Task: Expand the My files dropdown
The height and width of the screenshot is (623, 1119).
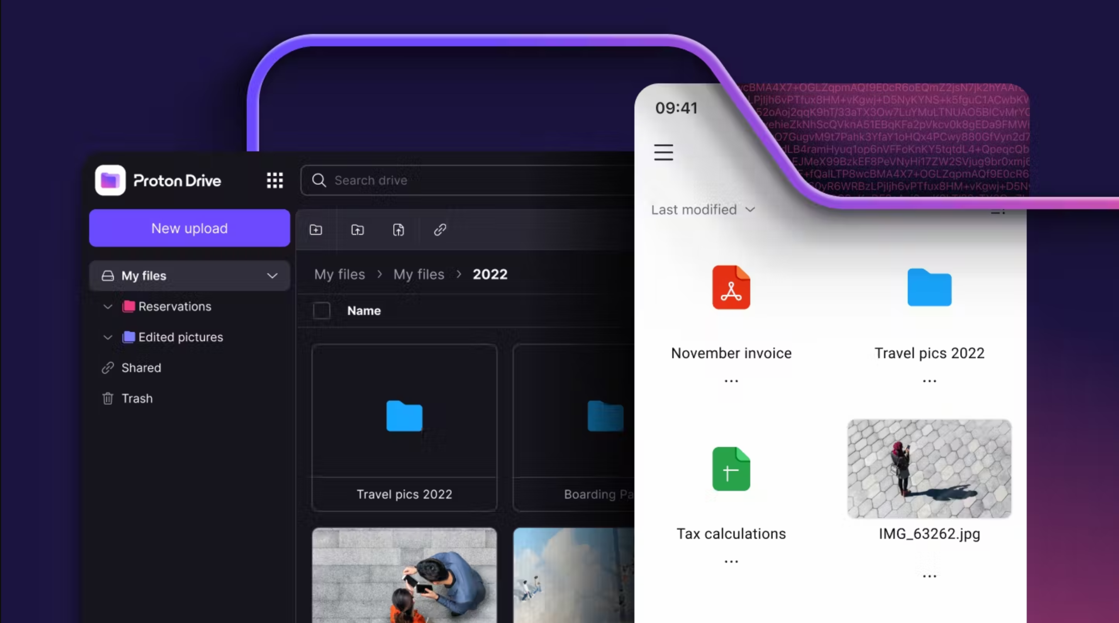Action: (x=273, y=275)
